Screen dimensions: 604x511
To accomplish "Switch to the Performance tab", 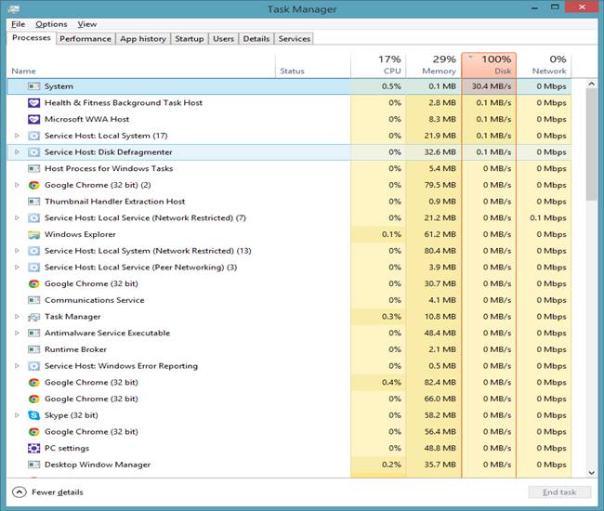I will 85,39.
